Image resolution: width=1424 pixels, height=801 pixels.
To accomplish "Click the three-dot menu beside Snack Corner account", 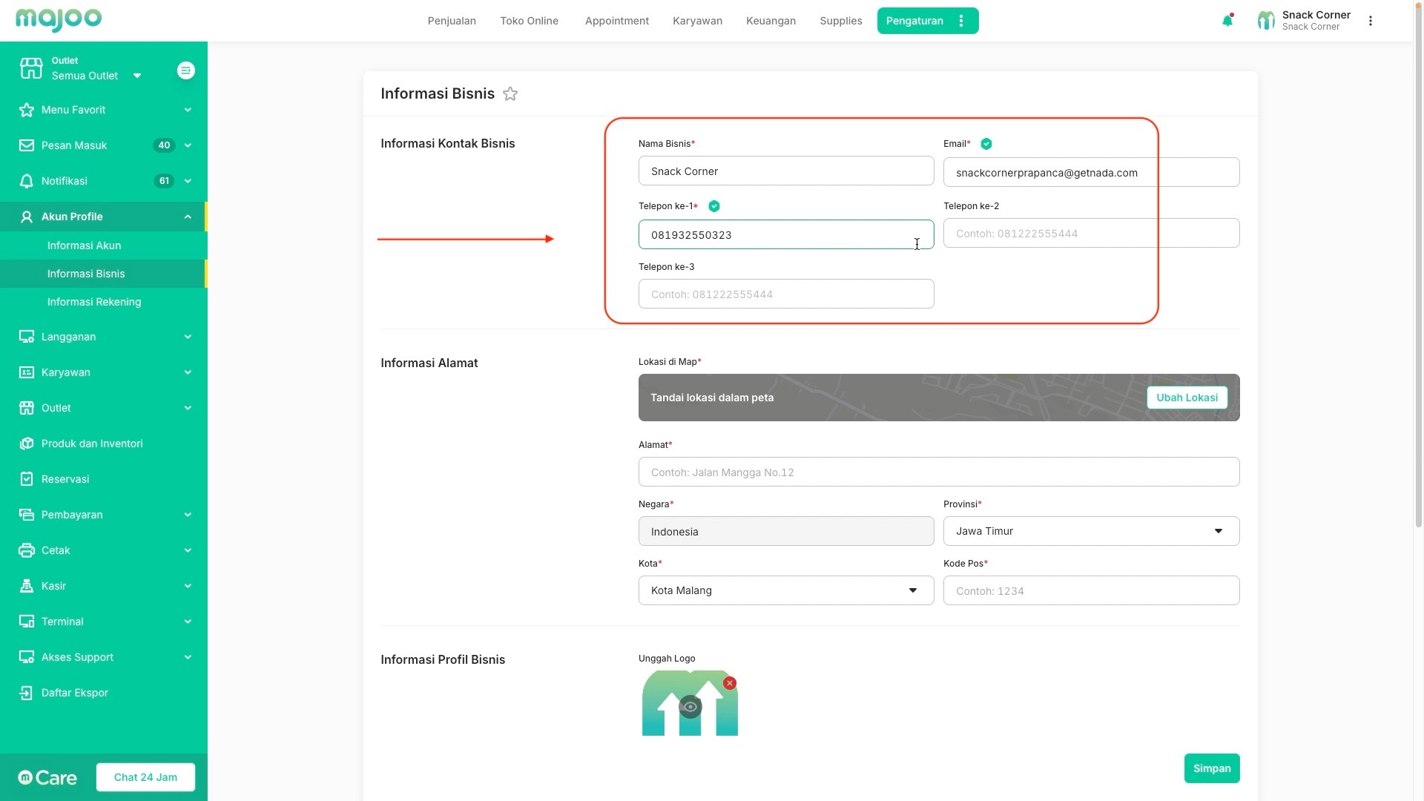I will click(x=1371, y=21).
